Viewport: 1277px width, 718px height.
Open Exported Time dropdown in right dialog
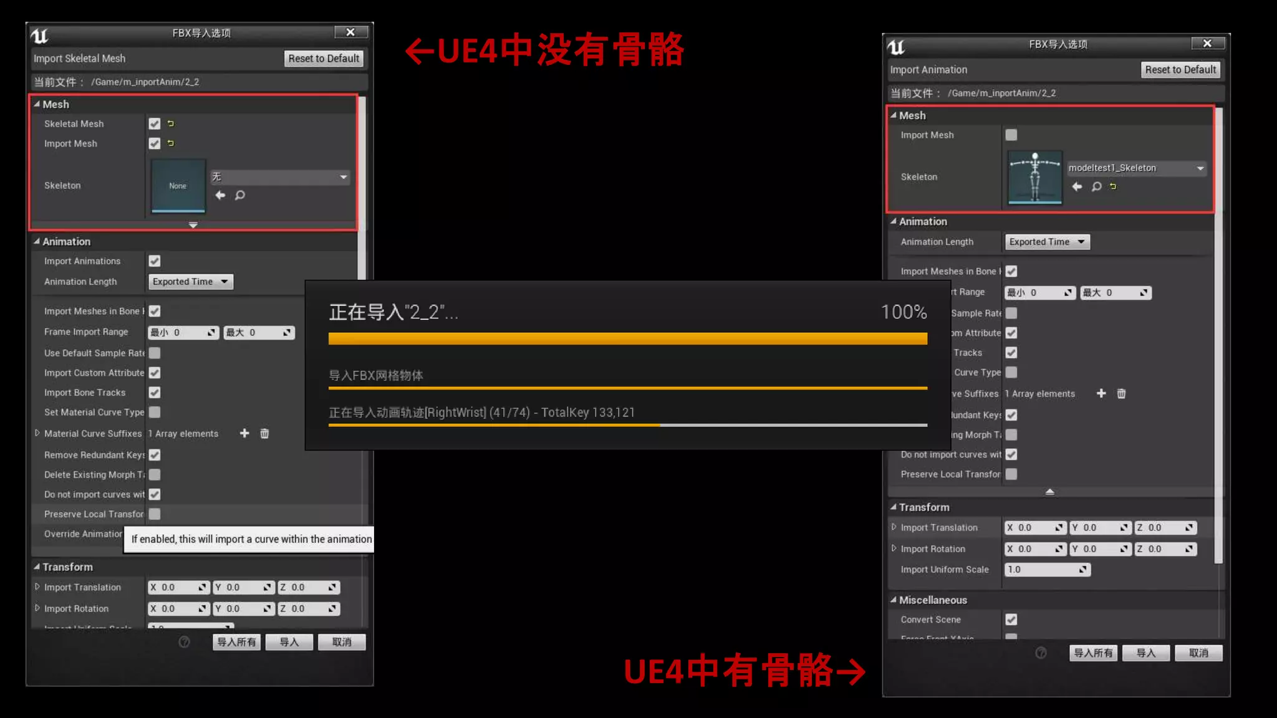tap(1048, 242)
